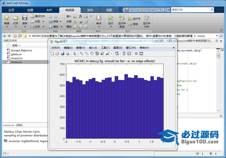This screenshot has height=158, width=226.
Task: Click the uncomment icon next to percent
Action: (x=80, y=21)
